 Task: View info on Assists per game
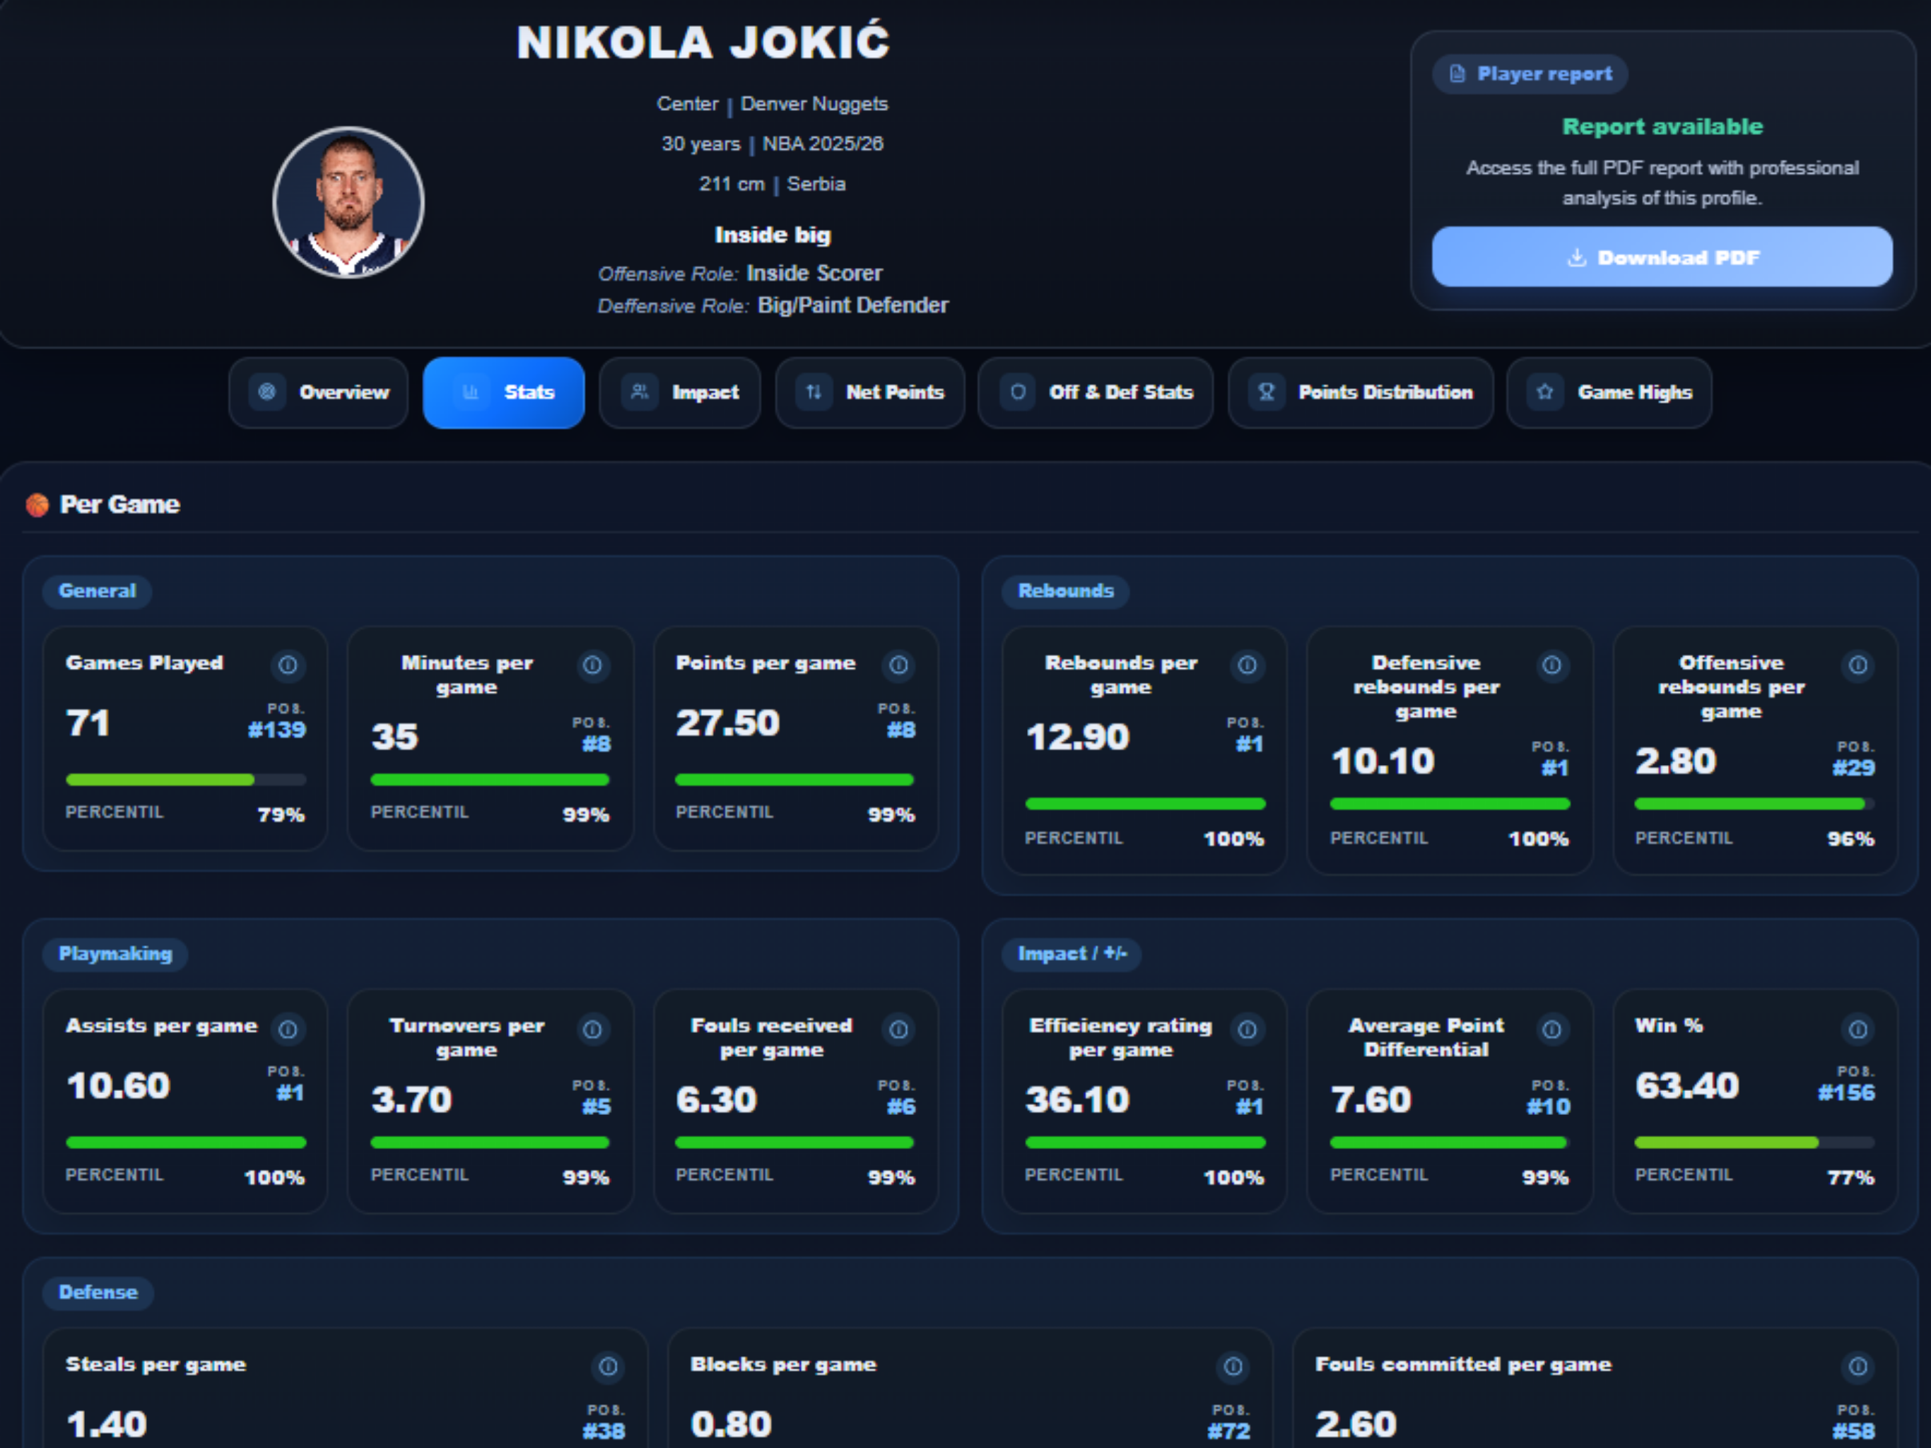point(287,1029)
